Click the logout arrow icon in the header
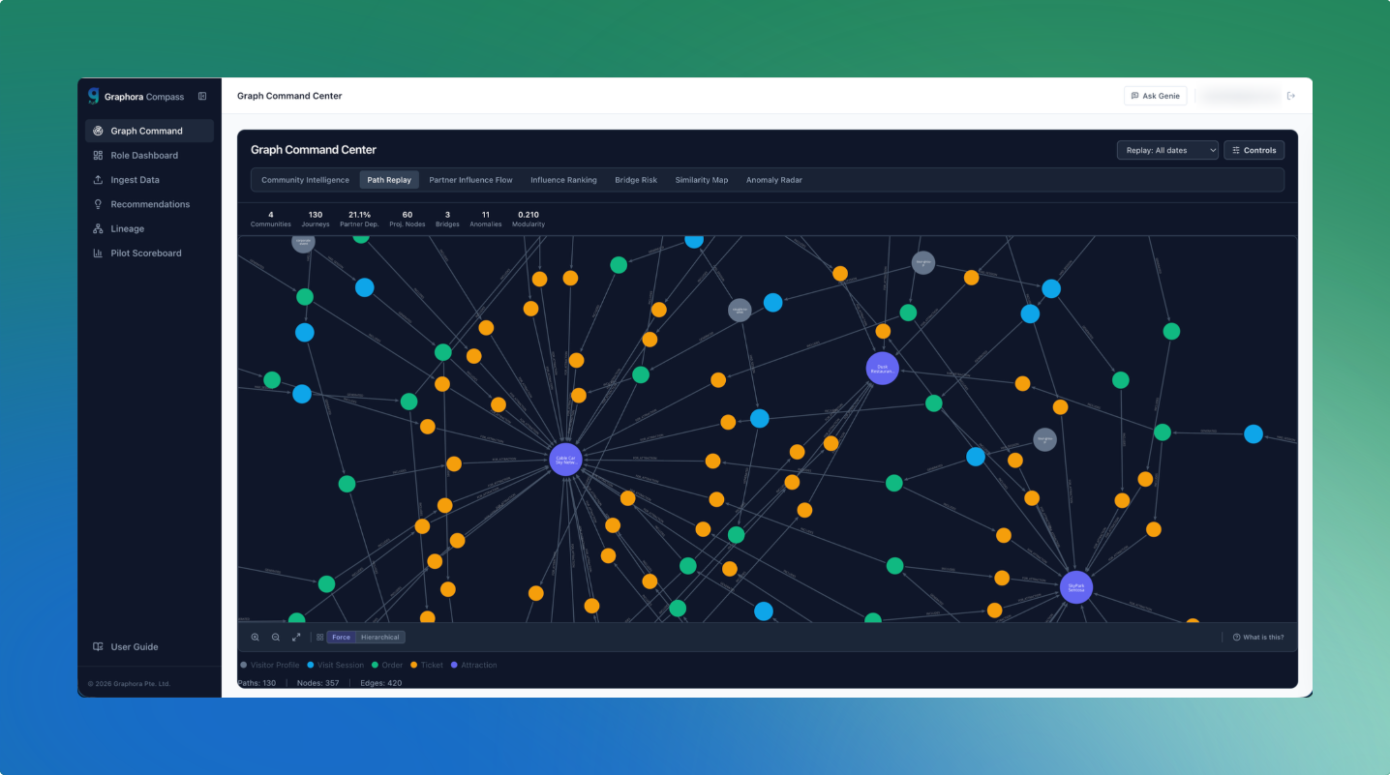 click(x=1291, y=96)
